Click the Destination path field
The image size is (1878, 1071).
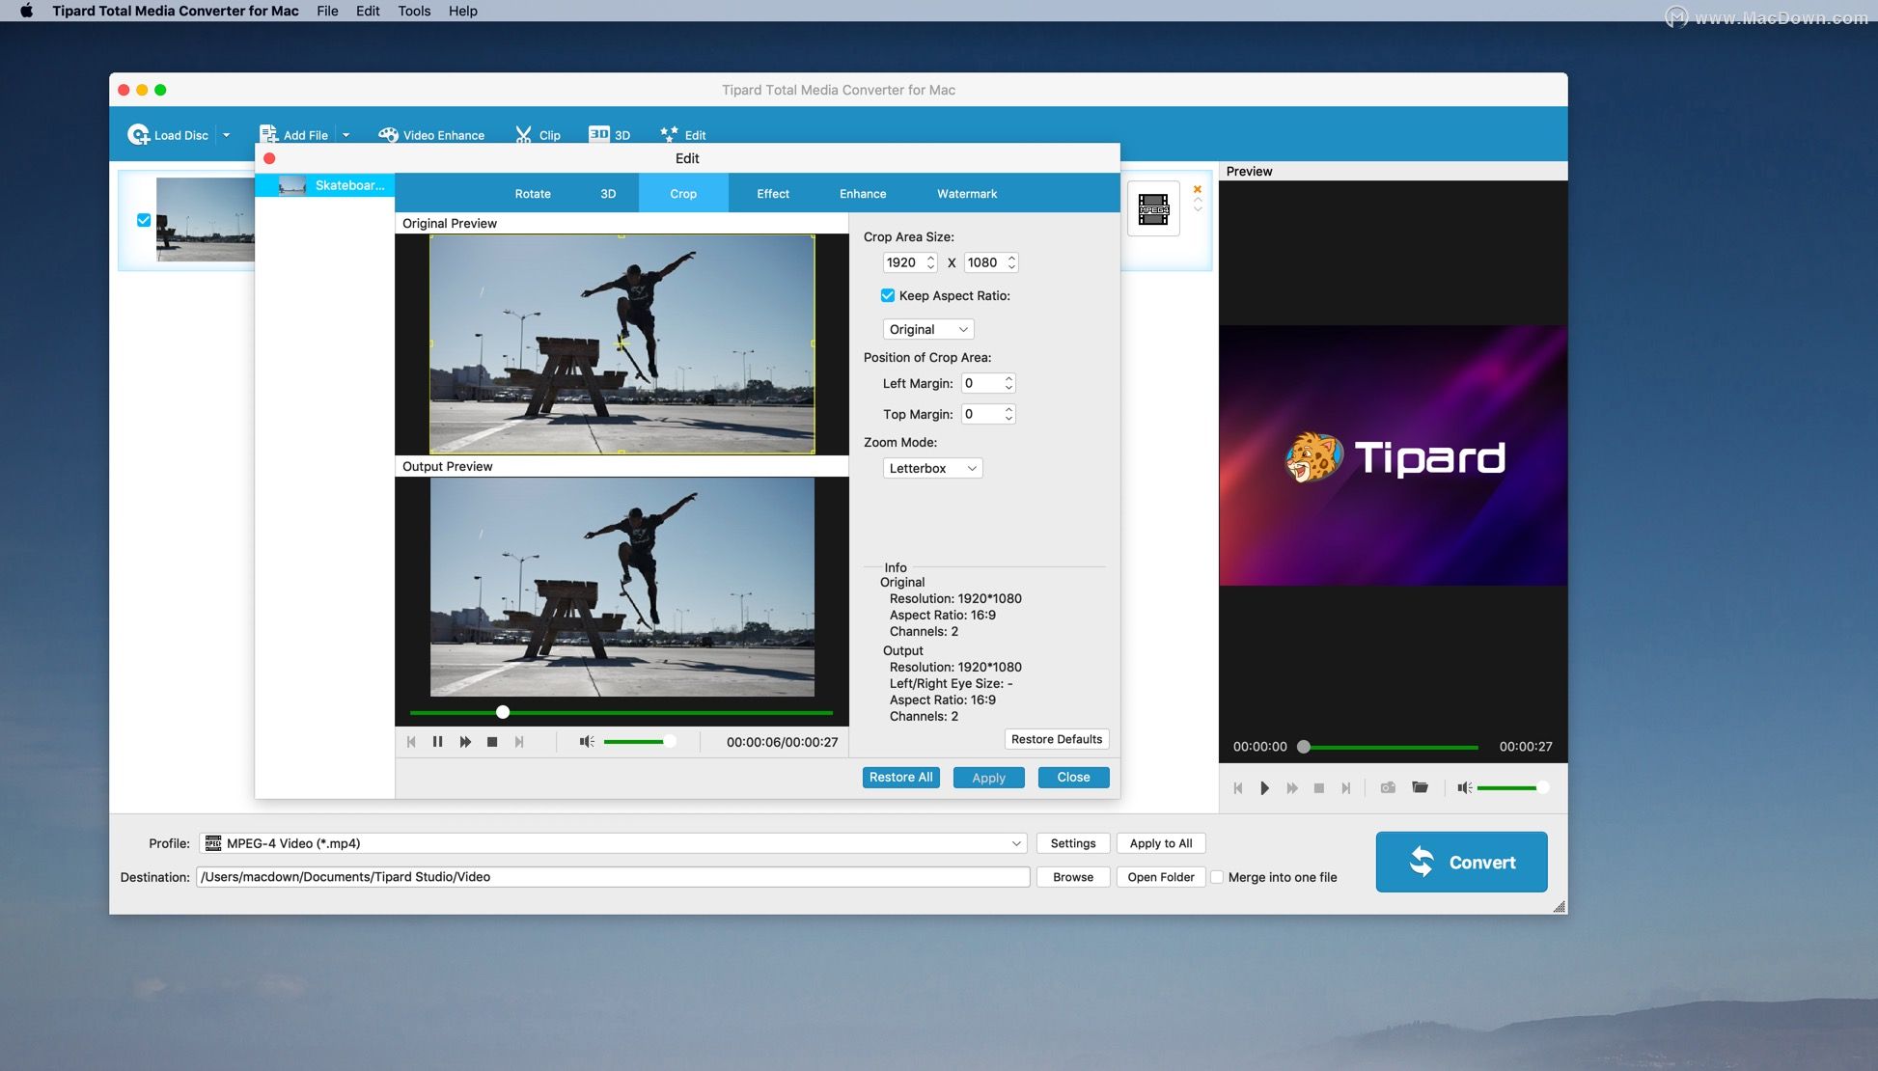[614, 877]
